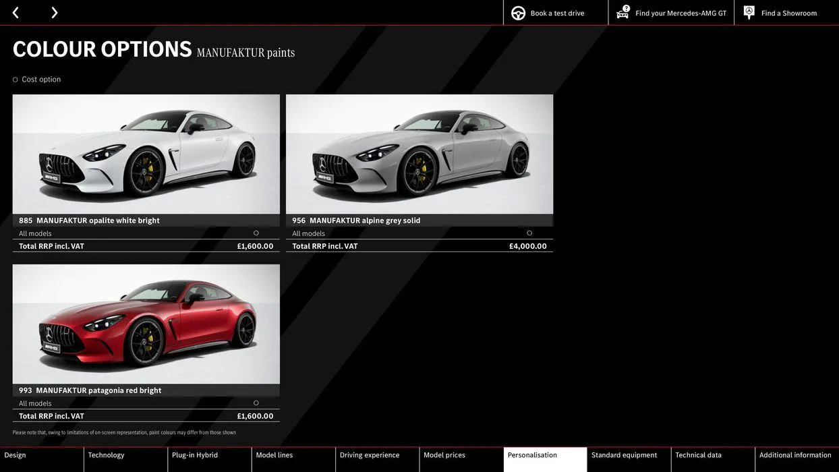Image resolution: width=839 pixels, height=472 pixels.
Task: Click the paint colour disclaimer note
Action: 124,433
